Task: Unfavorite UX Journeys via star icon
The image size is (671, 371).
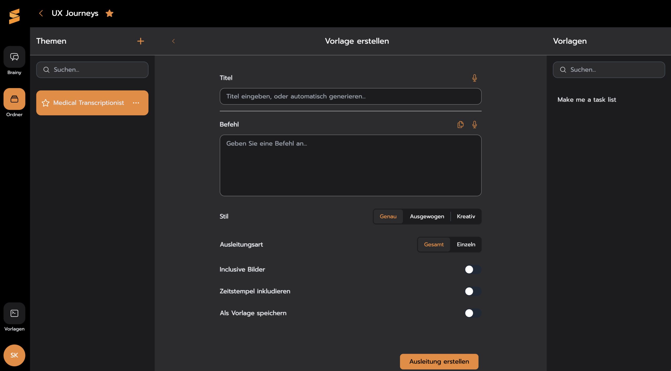Action: coord(109,13)
